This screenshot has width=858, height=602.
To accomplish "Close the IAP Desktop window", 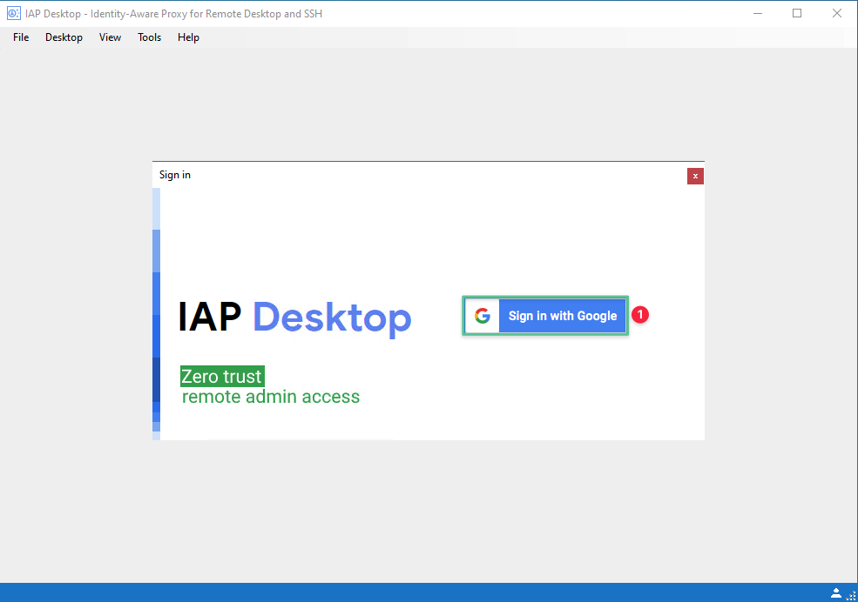I will tap(837, 13).
